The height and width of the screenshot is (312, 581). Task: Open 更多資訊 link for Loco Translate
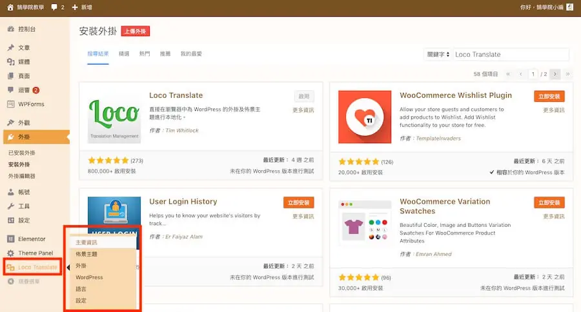pos(303,110)
